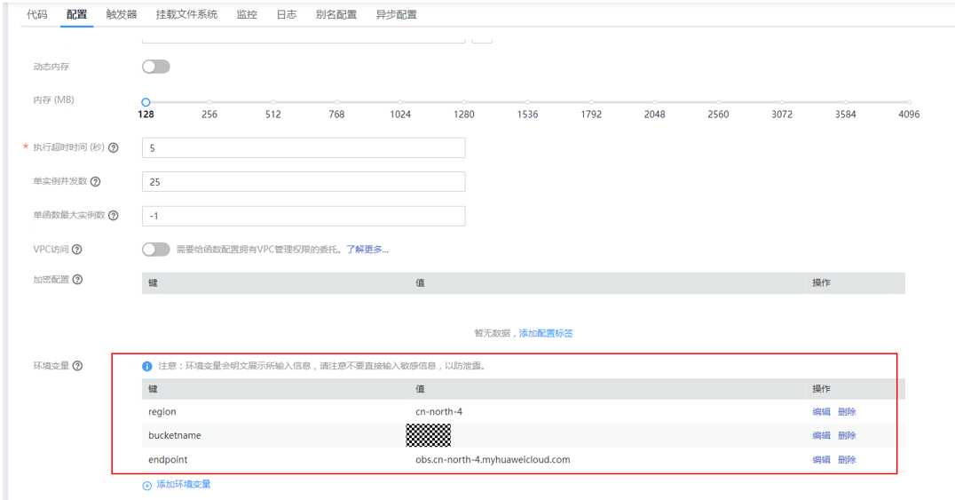955x500 pixels.
Task: Edit the region variable row
Action: click(821, 411)
